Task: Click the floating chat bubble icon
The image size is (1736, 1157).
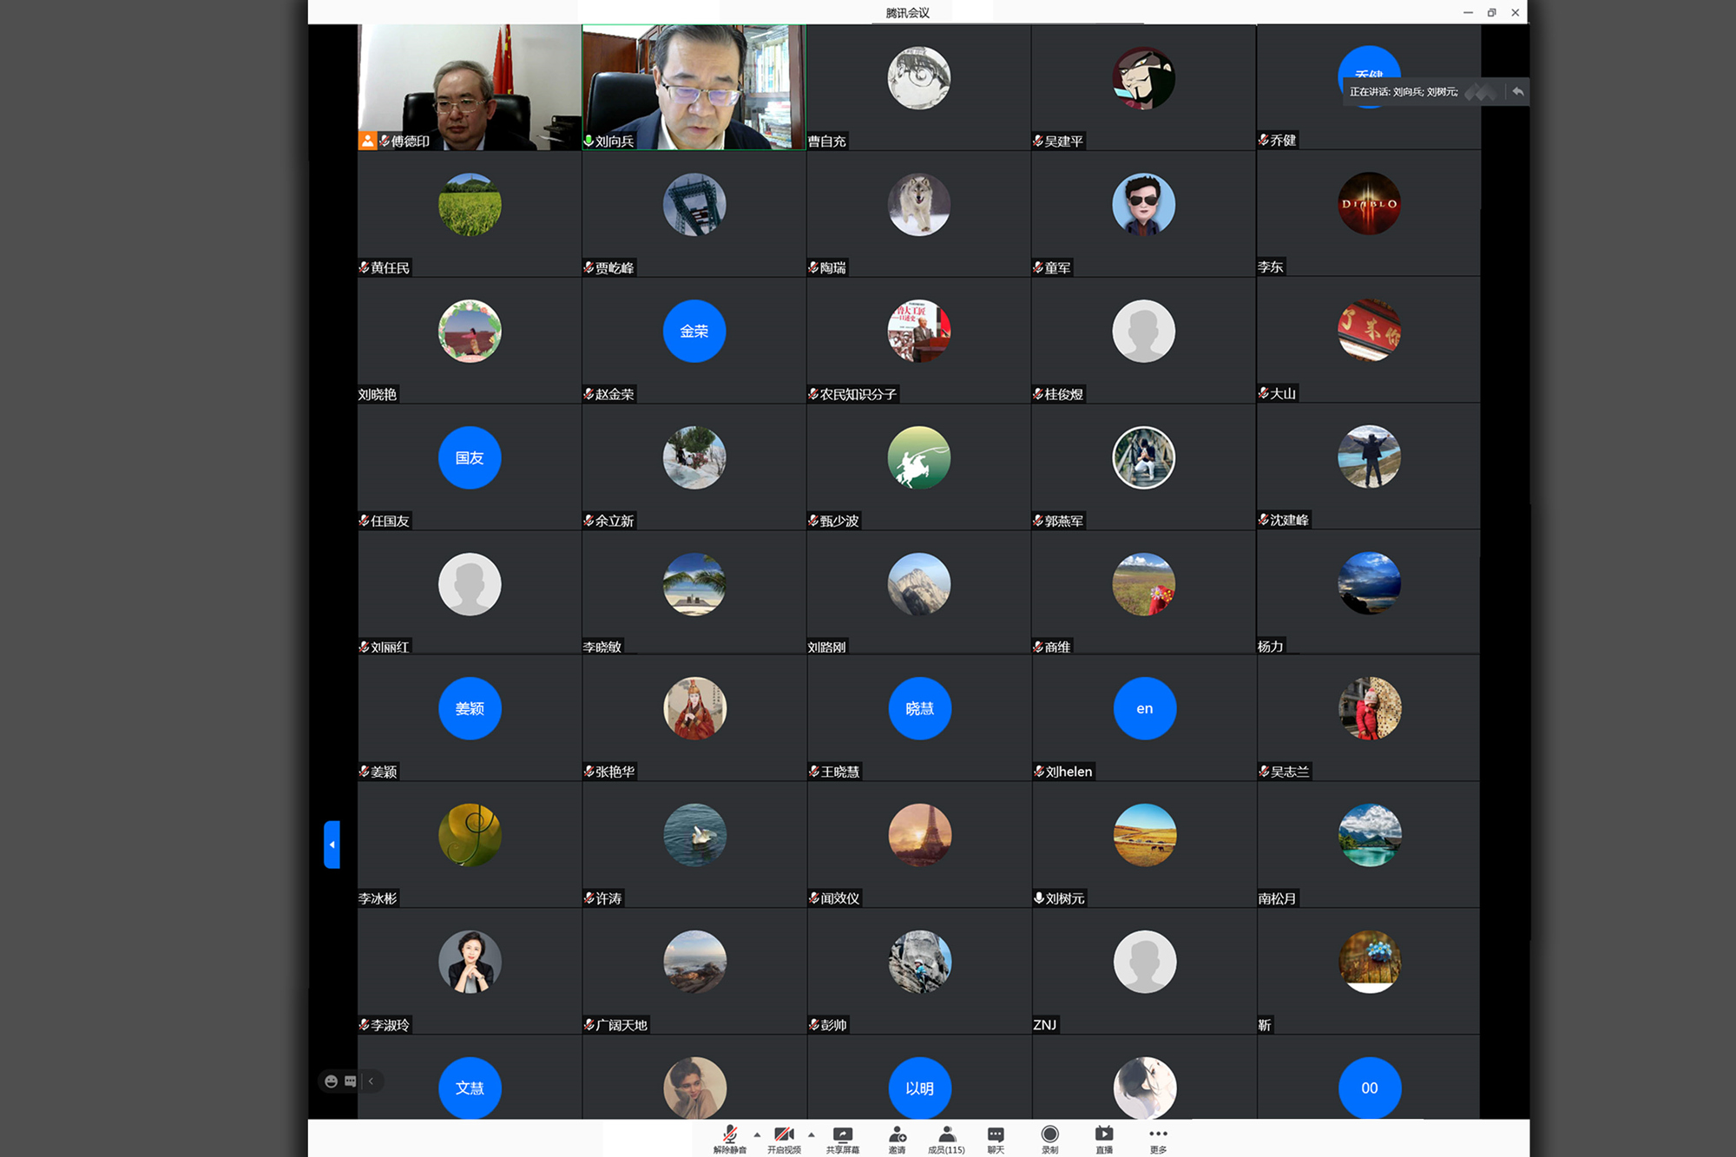Action: pos(350,1081)
